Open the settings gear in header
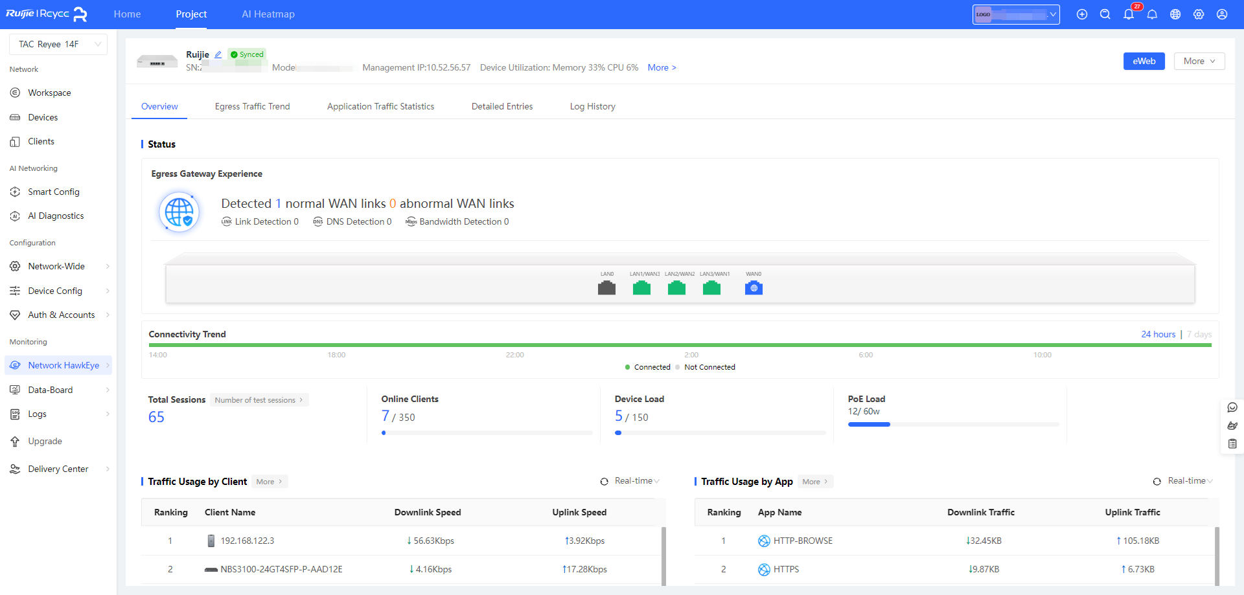1244x595 pixels. pyautogui.click(x=1199, y=14)
